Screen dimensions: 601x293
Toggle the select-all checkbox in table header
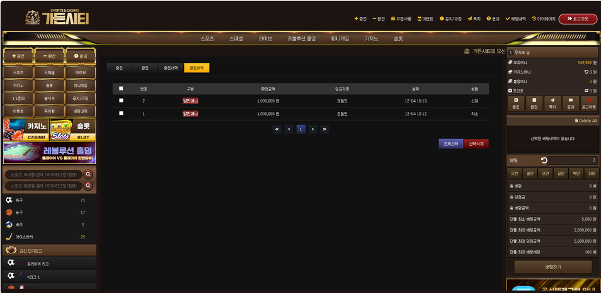click(x=121, y=89)
